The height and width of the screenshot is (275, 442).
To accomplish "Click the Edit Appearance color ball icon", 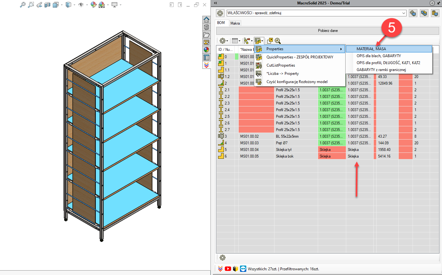I will point(93,5).
